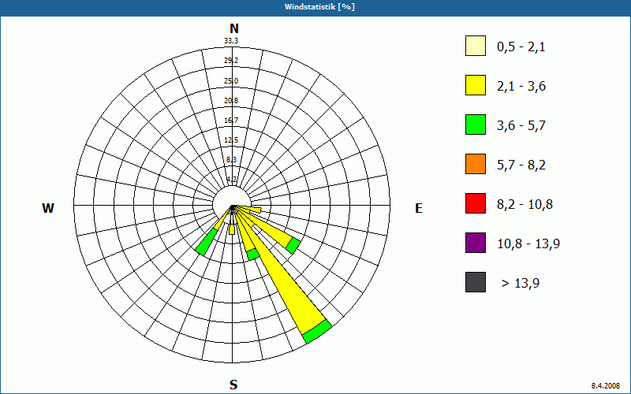Click the E compass label
Image resolution: width=631 pixels, height=394 pixels.
(x=419, y=208)
